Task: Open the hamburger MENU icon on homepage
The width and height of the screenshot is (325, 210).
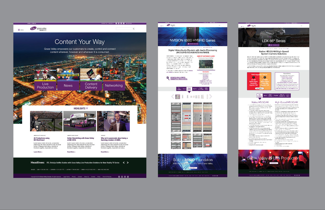Action: (19, 30)
